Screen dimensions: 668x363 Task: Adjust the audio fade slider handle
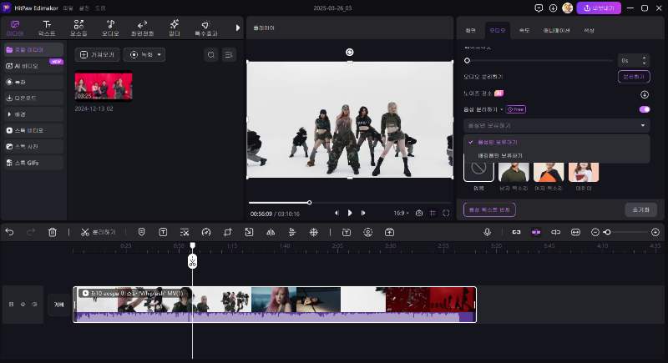[x=467, y=60]
